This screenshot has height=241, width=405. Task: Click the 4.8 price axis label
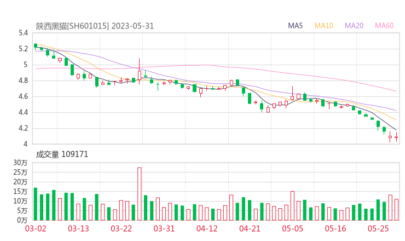click(x=23, y=81)
